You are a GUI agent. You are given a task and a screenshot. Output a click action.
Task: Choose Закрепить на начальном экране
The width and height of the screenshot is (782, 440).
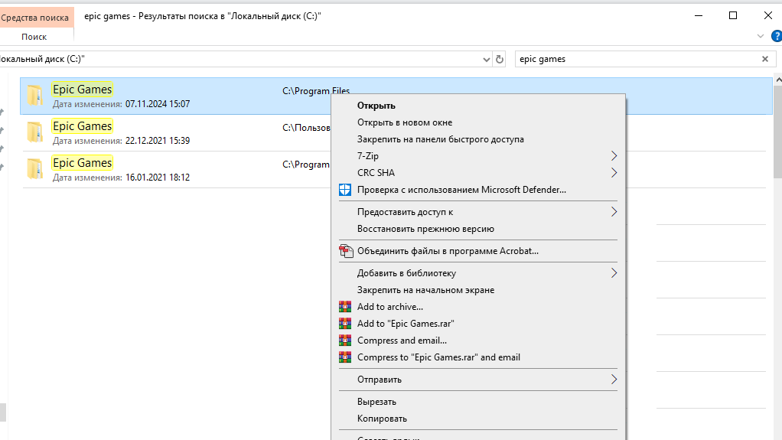coord(425,290)
